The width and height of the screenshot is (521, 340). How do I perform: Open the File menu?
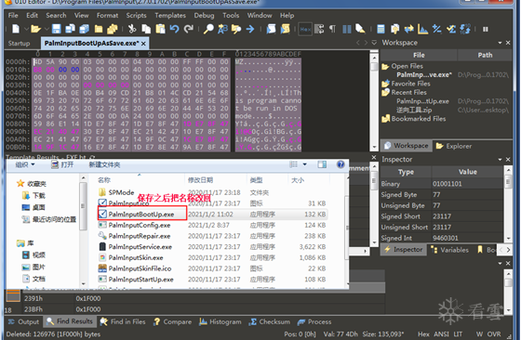13,15
